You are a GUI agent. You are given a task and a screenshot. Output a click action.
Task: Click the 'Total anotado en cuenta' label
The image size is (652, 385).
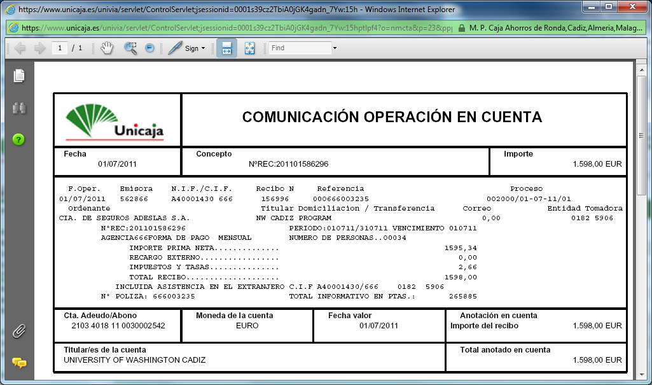505,349
